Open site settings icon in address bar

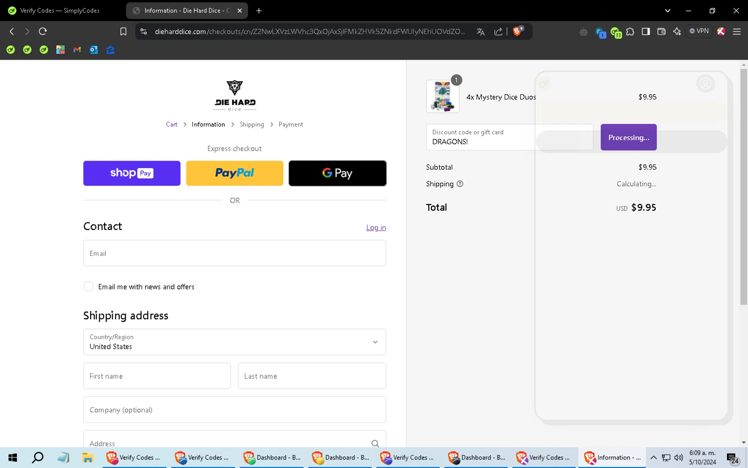(x=144, y=31)
